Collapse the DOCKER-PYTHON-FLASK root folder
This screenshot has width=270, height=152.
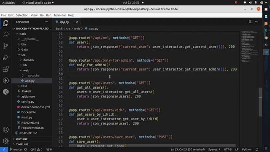pos(32,29)
